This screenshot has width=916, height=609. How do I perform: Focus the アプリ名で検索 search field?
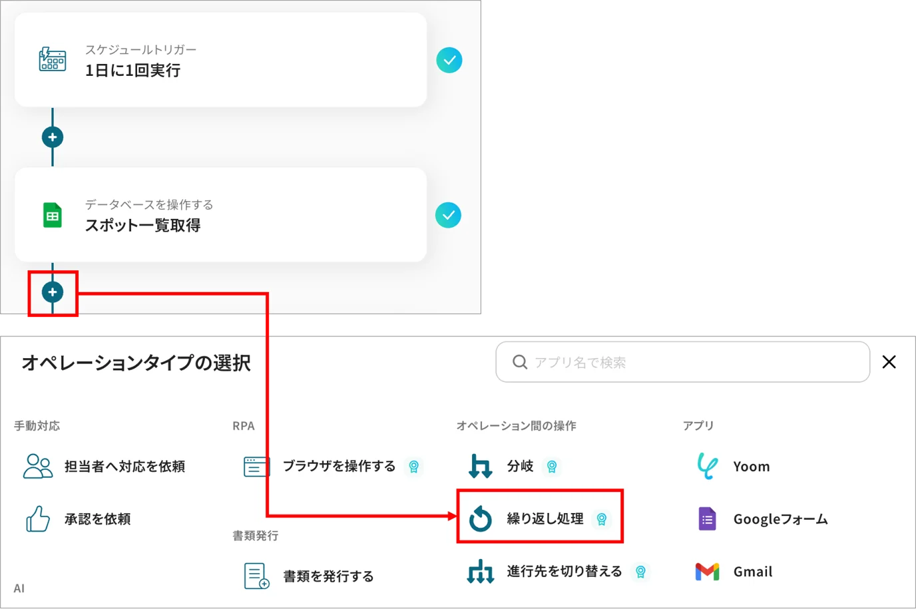pyautogui.click(x=682, y=362)
